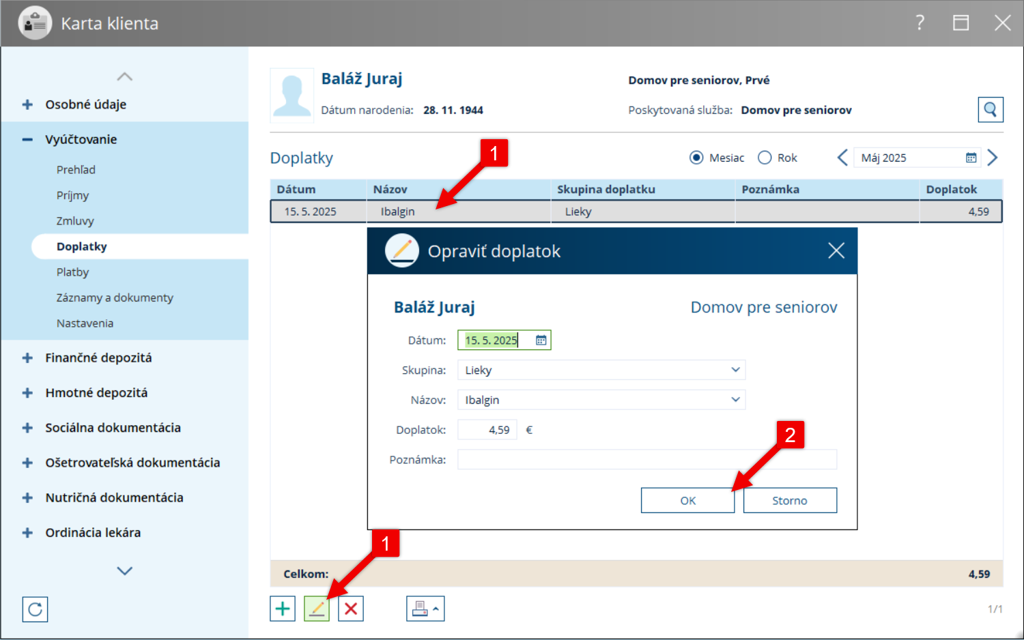Open Záznamy a dokumenty in sidebar
The image size is (1024, 640).
(115, 297)
